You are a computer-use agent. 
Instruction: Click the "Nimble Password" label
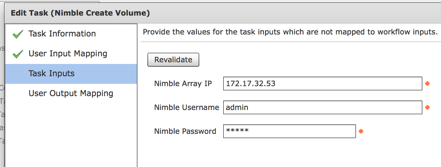coord(185,131)
